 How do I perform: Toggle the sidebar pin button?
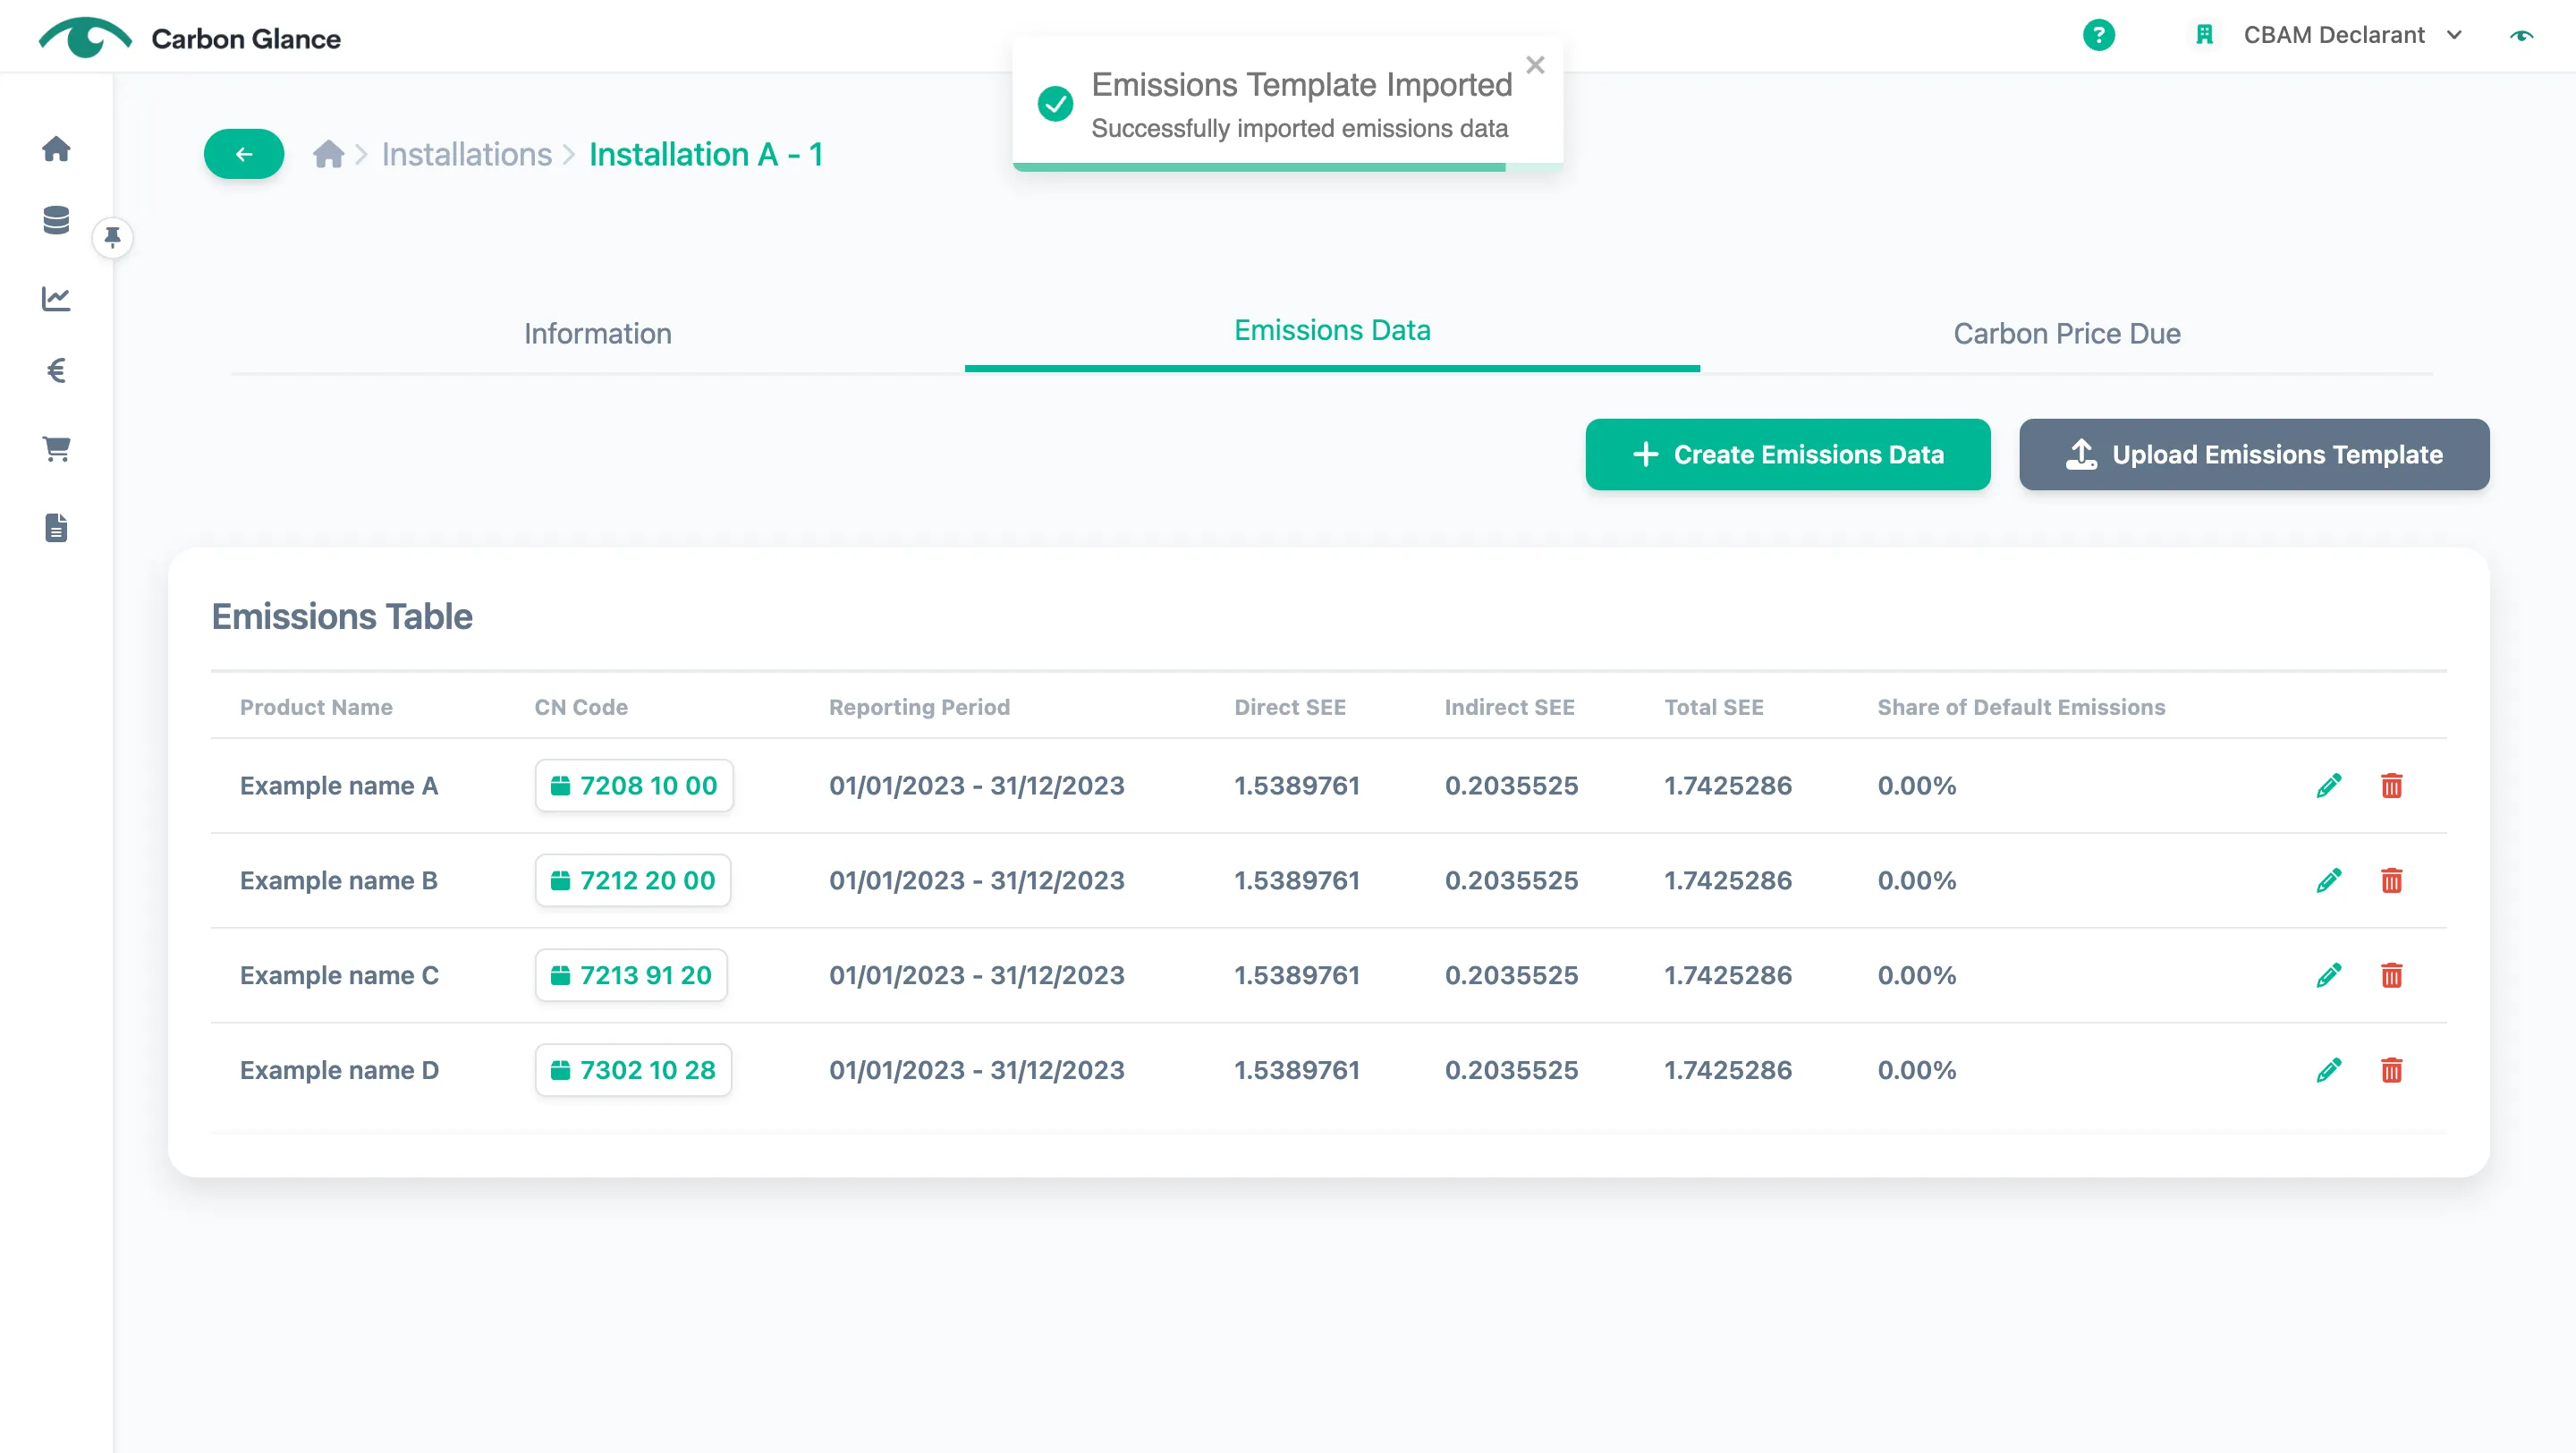coord(113,238)
